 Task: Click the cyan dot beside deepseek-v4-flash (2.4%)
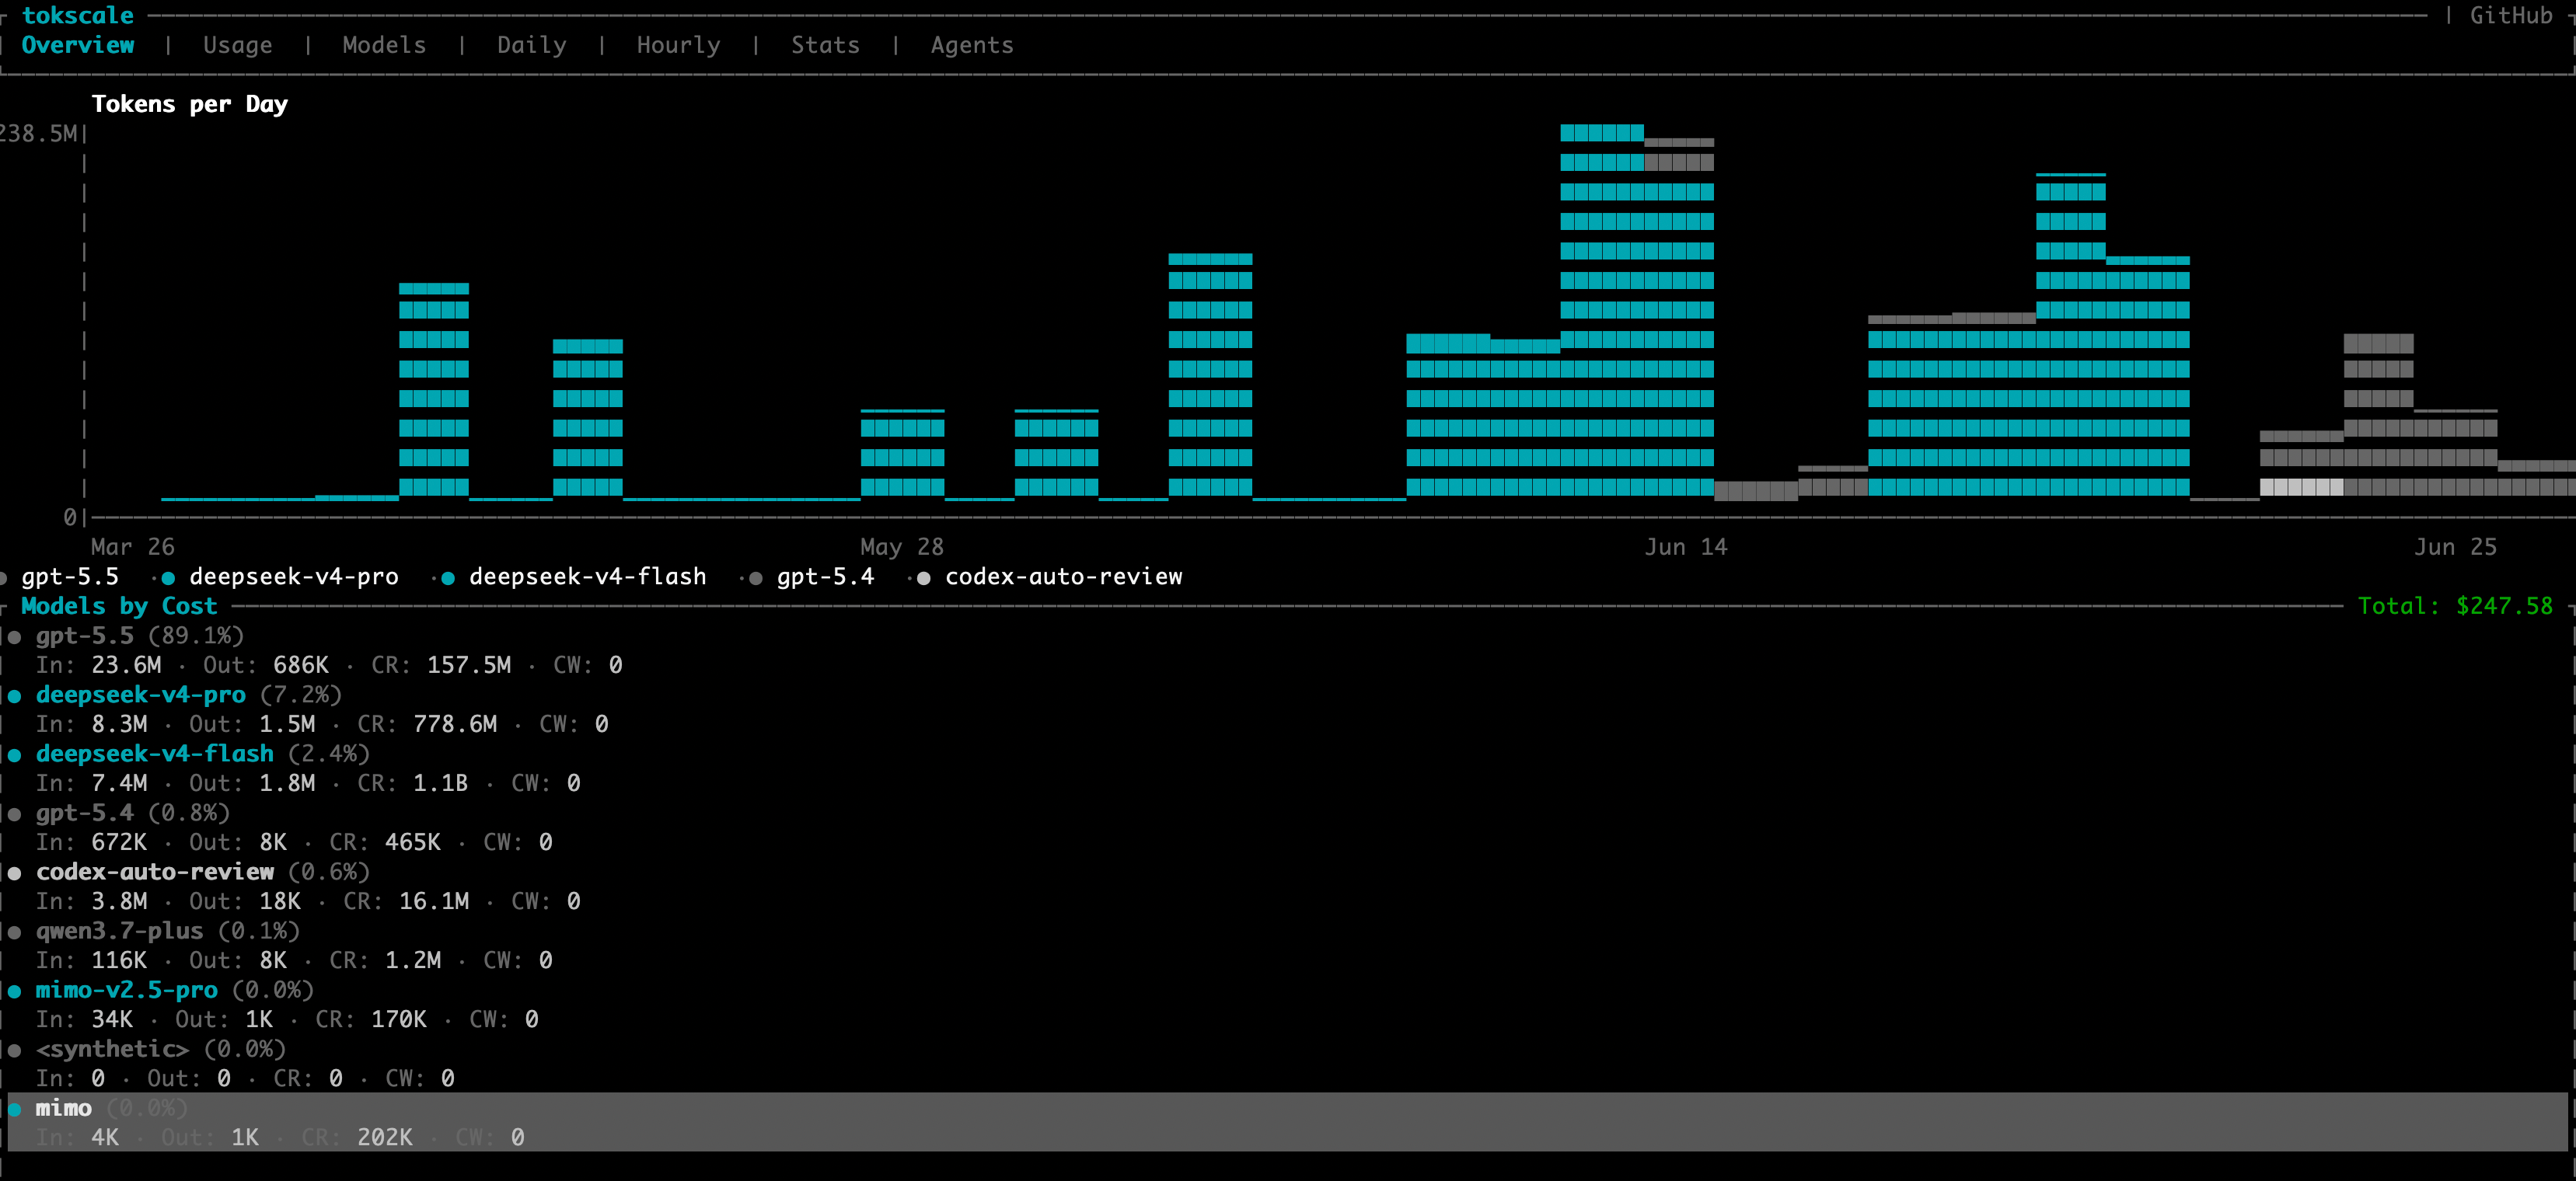[14, 754]
